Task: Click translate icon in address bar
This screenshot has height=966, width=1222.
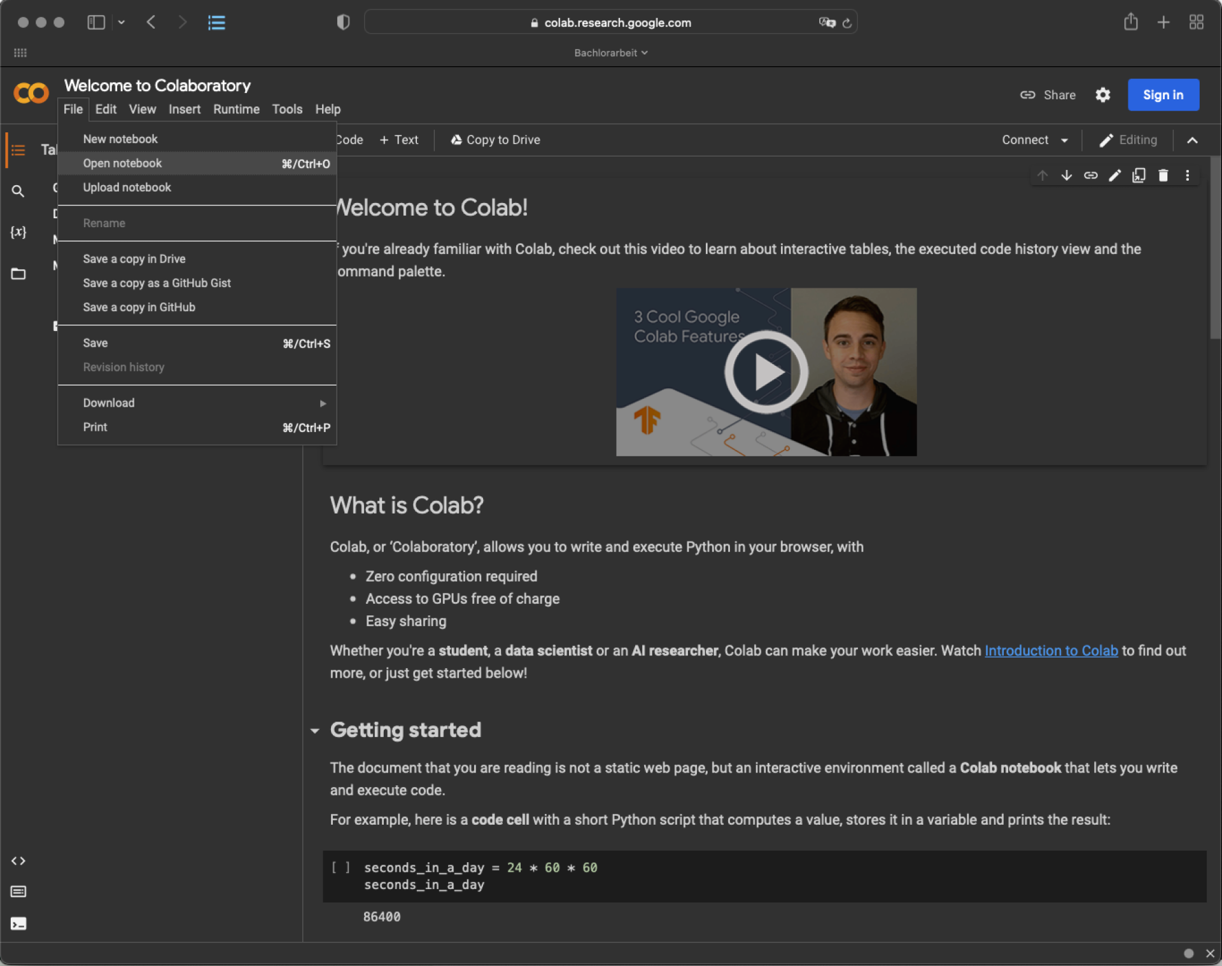Action: point(827,22)
